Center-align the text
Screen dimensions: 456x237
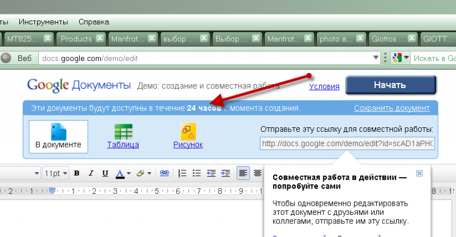pos(258,173)
